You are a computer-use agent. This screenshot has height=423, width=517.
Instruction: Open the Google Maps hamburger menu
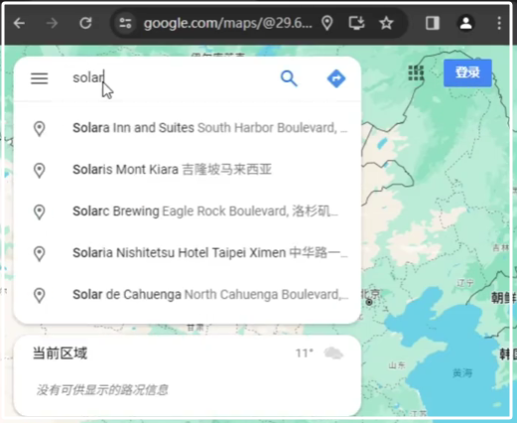pos(40,78)
